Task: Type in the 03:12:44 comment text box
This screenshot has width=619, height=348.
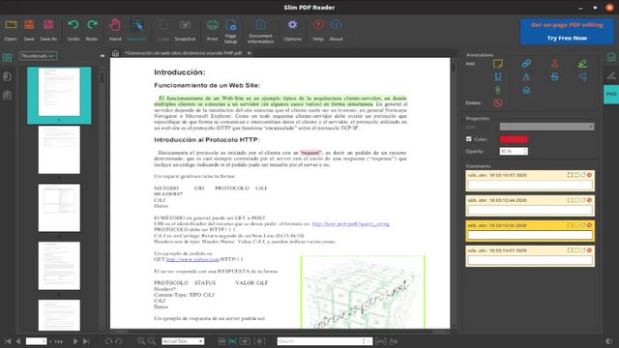Action: pos(530,210)
